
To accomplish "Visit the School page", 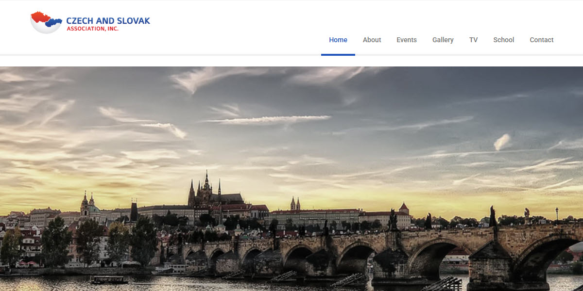I will [x=503, y=40].
